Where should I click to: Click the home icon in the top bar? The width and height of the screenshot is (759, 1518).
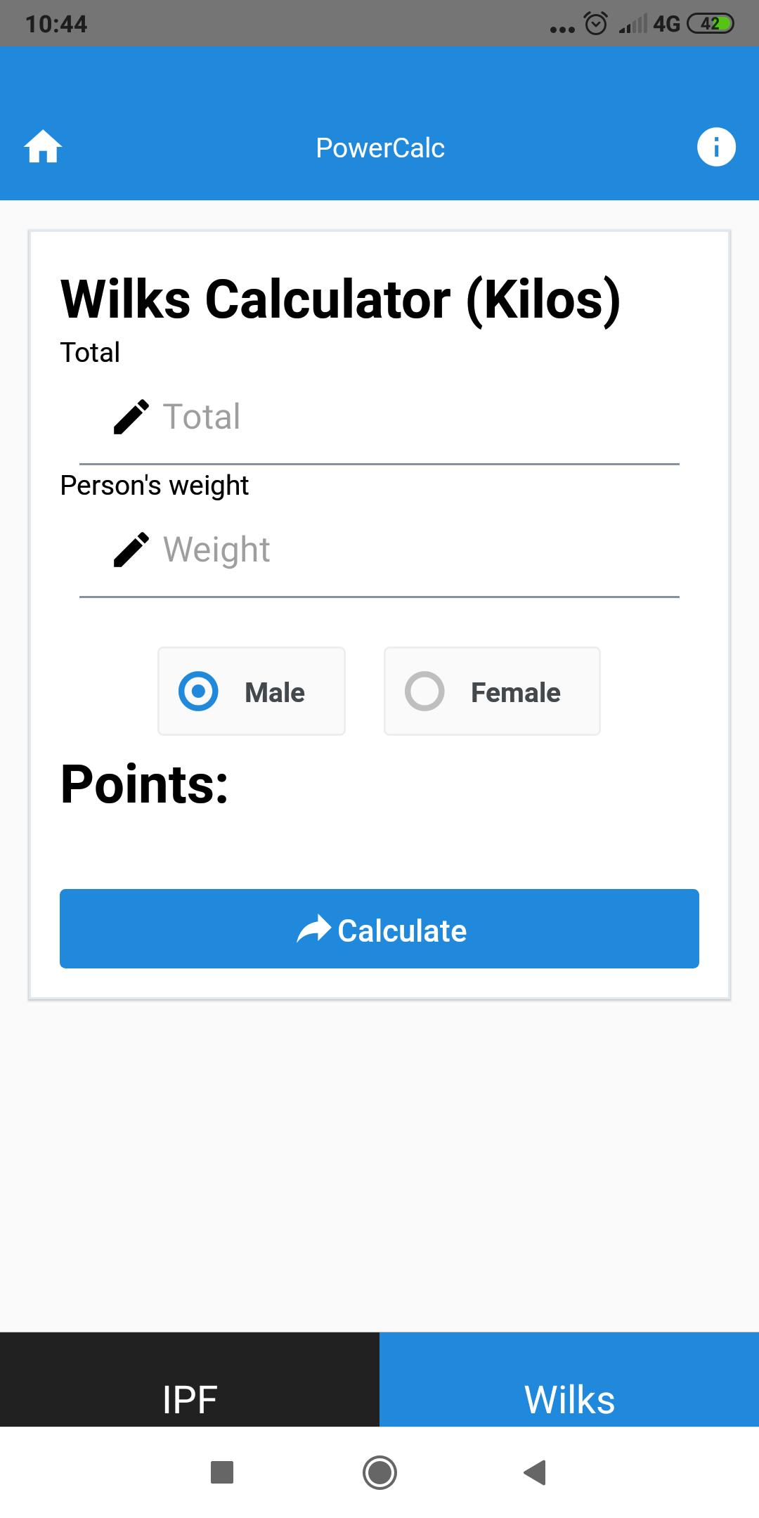coord(42,147)
